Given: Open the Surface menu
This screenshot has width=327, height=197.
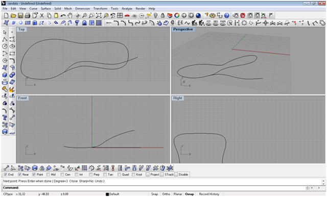Looking at the screenshot, I should pyautogui.click(x=45, y=9).
